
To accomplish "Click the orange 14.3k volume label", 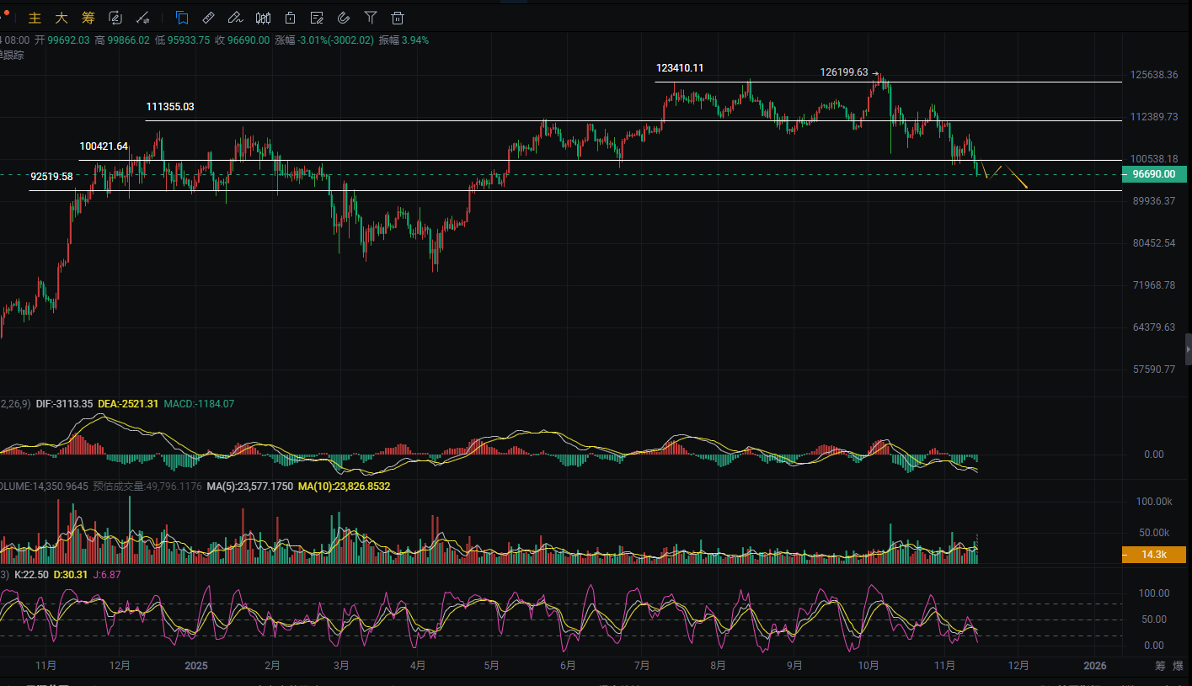I will click(1154, 555).
